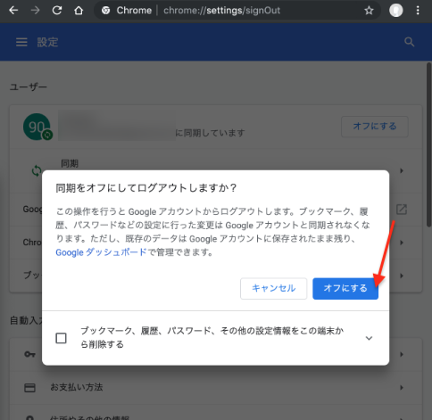Open the Google ダッシュボード link
The height and width of the screenshot is (420, 432).
coord(101,252)
